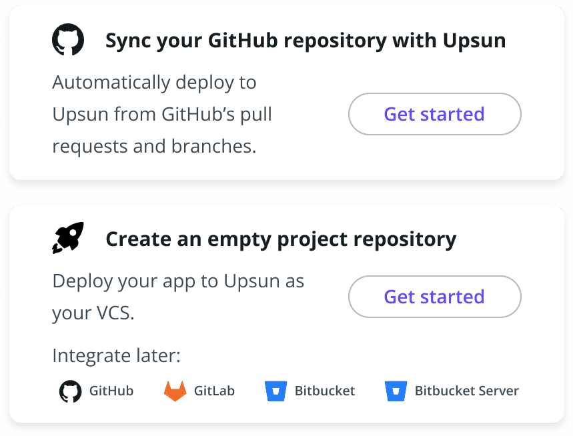Select the 'Create an empty project repository' heading
The image size is (573, 436).
pyautogui.click(x=281, y=239)
